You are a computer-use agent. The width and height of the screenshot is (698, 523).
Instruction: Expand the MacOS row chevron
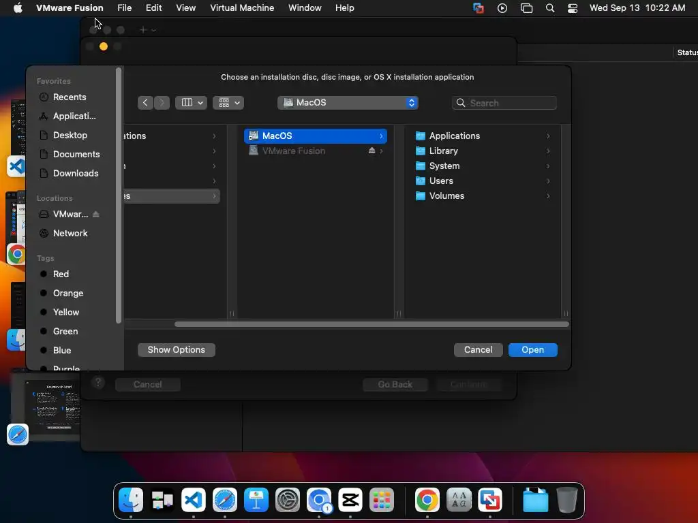click(381, 136)
